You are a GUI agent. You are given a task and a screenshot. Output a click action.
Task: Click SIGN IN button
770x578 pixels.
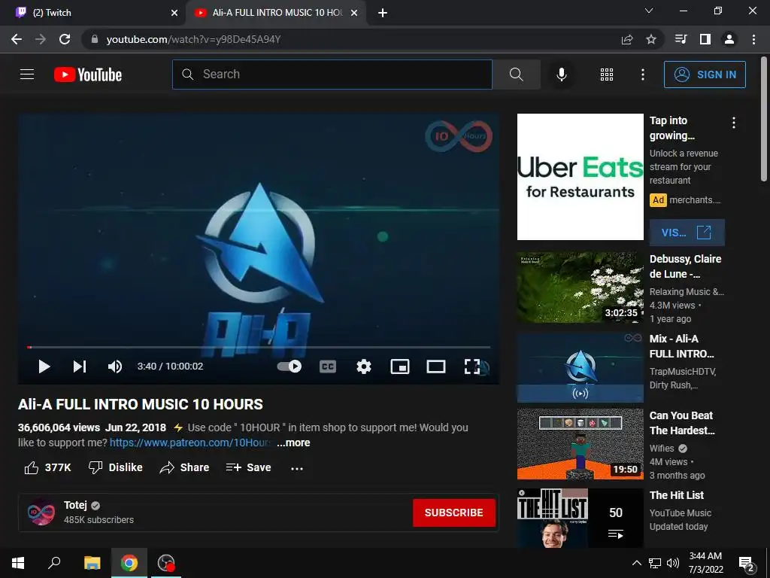pyautogui.click(x=705, y=75)
